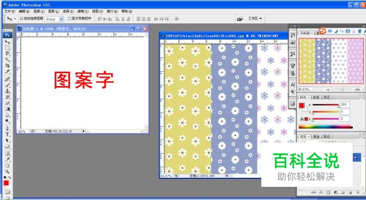
Task: Click the Navigator preview thumbnail
Action: click(x=331, y=61)
